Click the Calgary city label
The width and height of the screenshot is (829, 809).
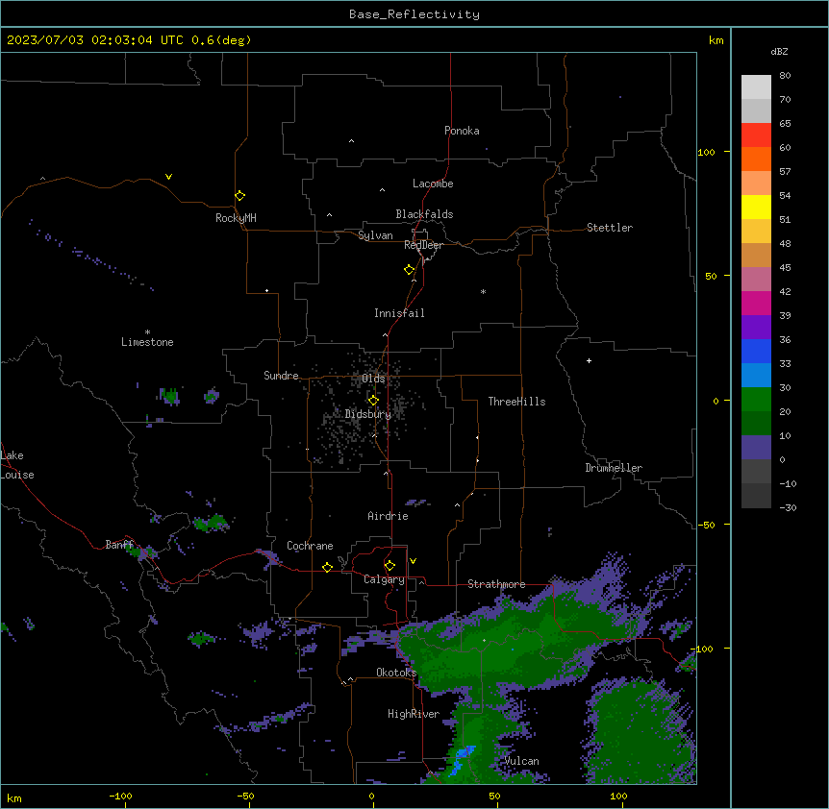[x=384, y=579]
